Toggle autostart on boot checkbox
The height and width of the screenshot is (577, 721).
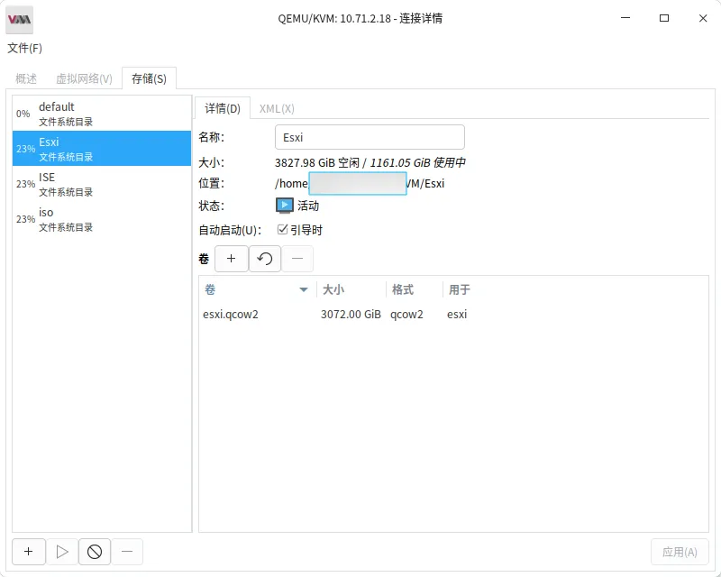tap(283, 229)
